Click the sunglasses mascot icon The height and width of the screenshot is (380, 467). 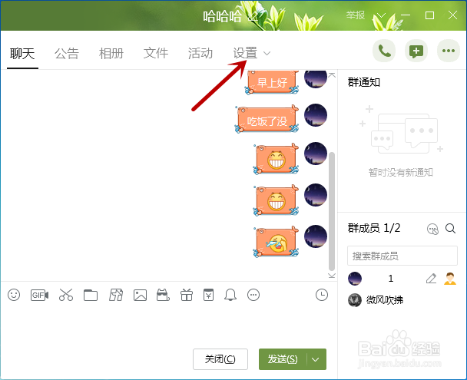click(163, 295)
